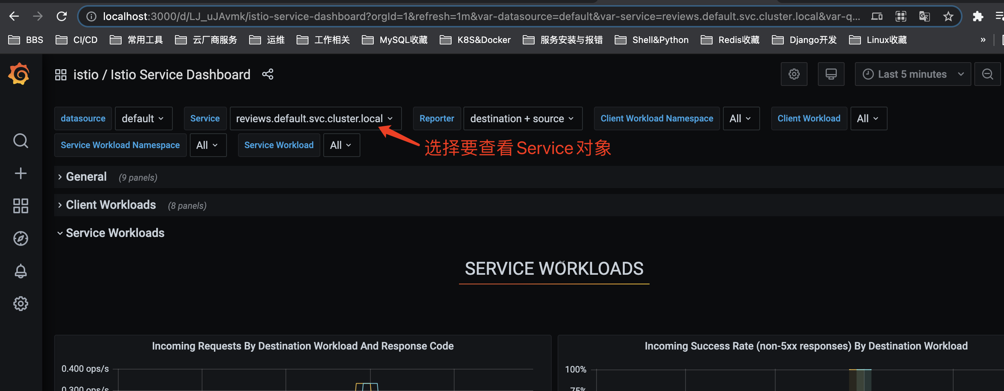
Task: Open the MySQL收藏 bookmark folder
Action: [x=395, y=40]
